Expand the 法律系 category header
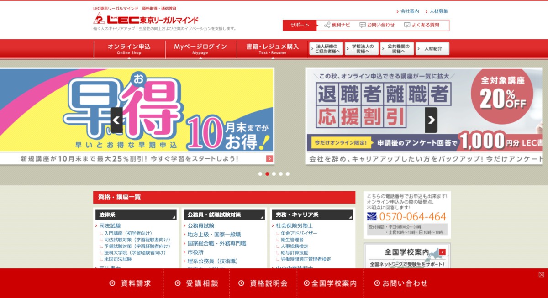The height and width of the screenshot is (298, 548). click(x=136, y=214)
